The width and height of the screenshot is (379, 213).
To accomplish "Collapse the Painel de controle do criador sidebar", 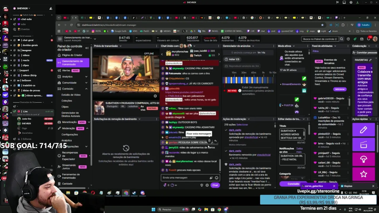I will (87, 48).
